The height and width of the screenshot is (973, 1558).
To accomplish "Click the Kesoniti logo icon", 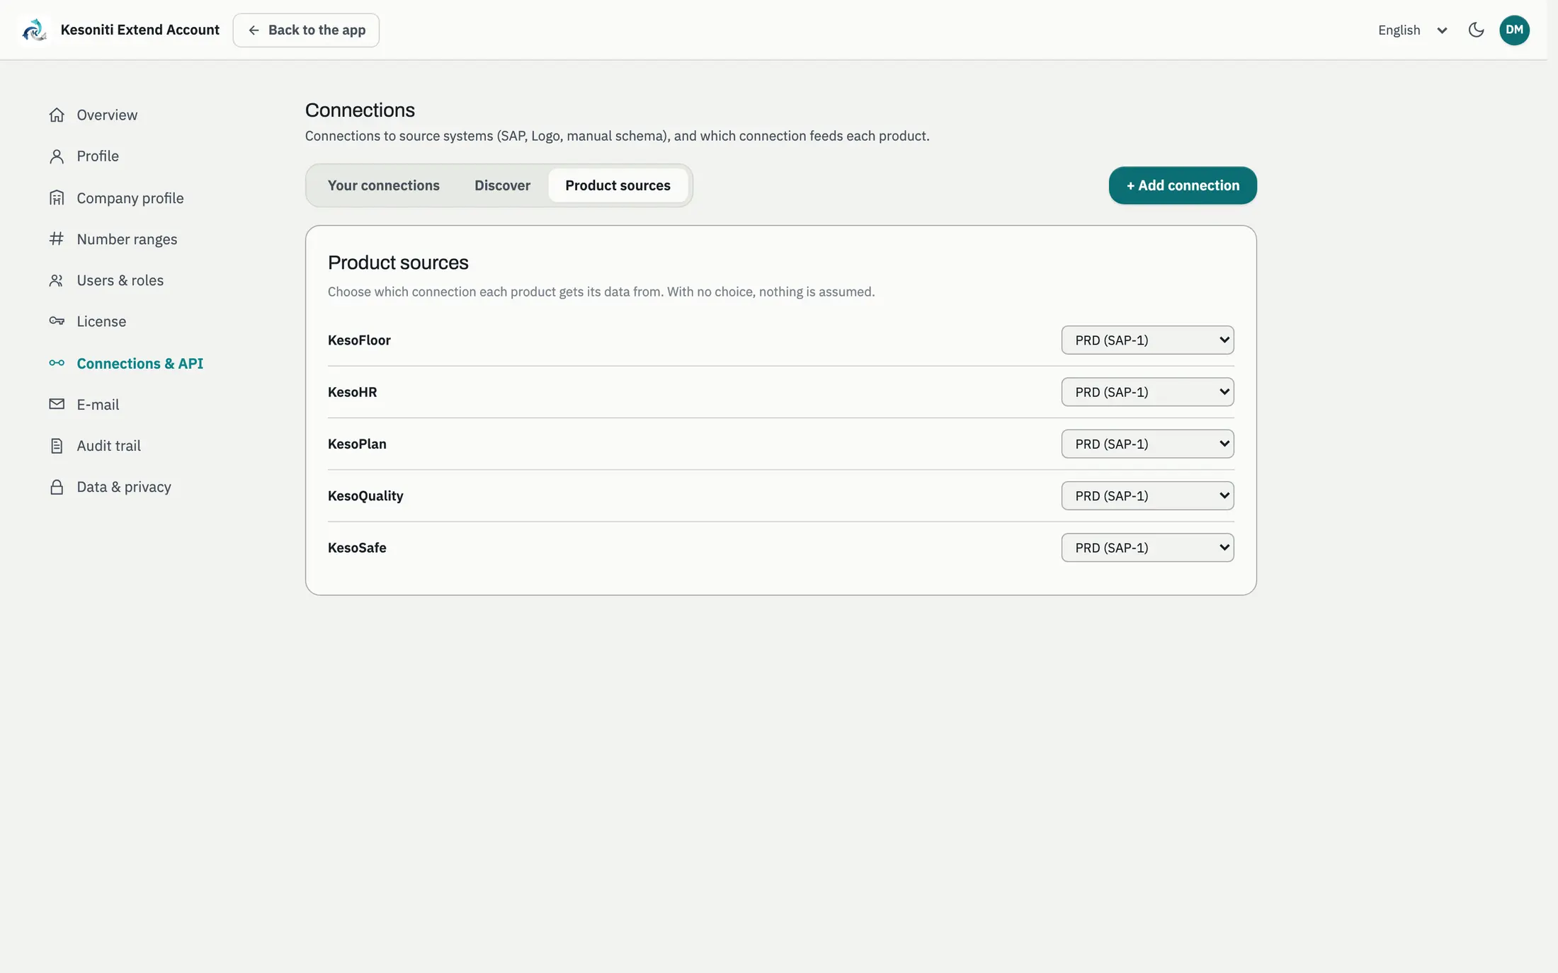I will [34, 30].
